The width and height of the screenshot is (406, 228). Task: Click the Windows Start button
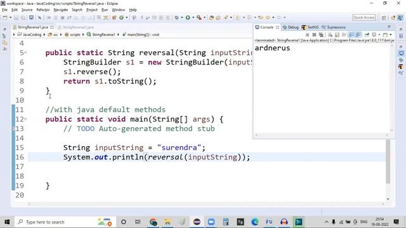point(7,222)
